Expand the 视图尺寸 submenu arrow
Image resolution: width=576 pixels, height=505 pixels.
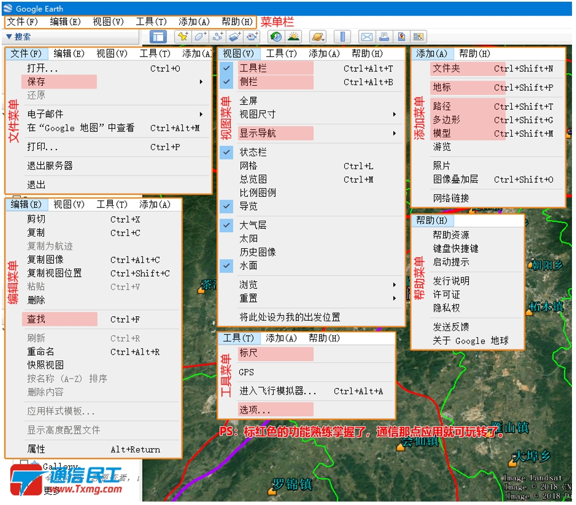(394, 114)
